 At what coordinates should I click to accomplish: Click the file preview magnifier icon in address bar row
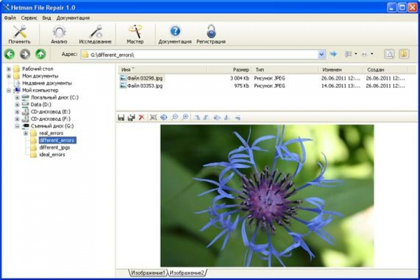tap(389, 54)
